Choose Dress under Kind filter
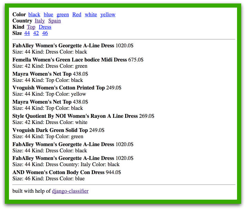The width and height of the screenshot is (246, 210). click(45, 27)
